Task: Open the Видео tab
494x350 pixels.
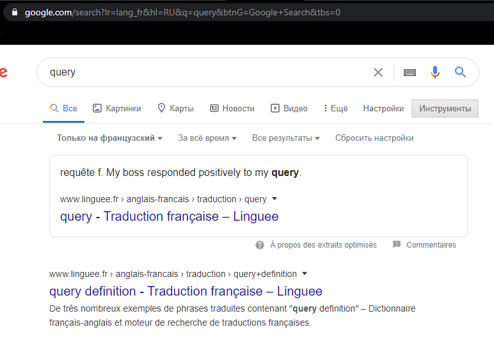Action: 289,108
